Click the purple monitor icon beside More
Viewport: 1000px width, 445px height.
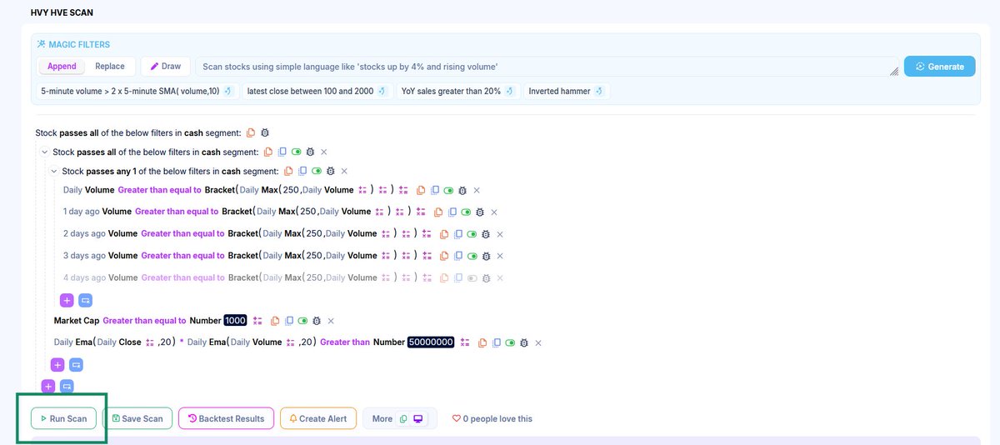(418, 418)
